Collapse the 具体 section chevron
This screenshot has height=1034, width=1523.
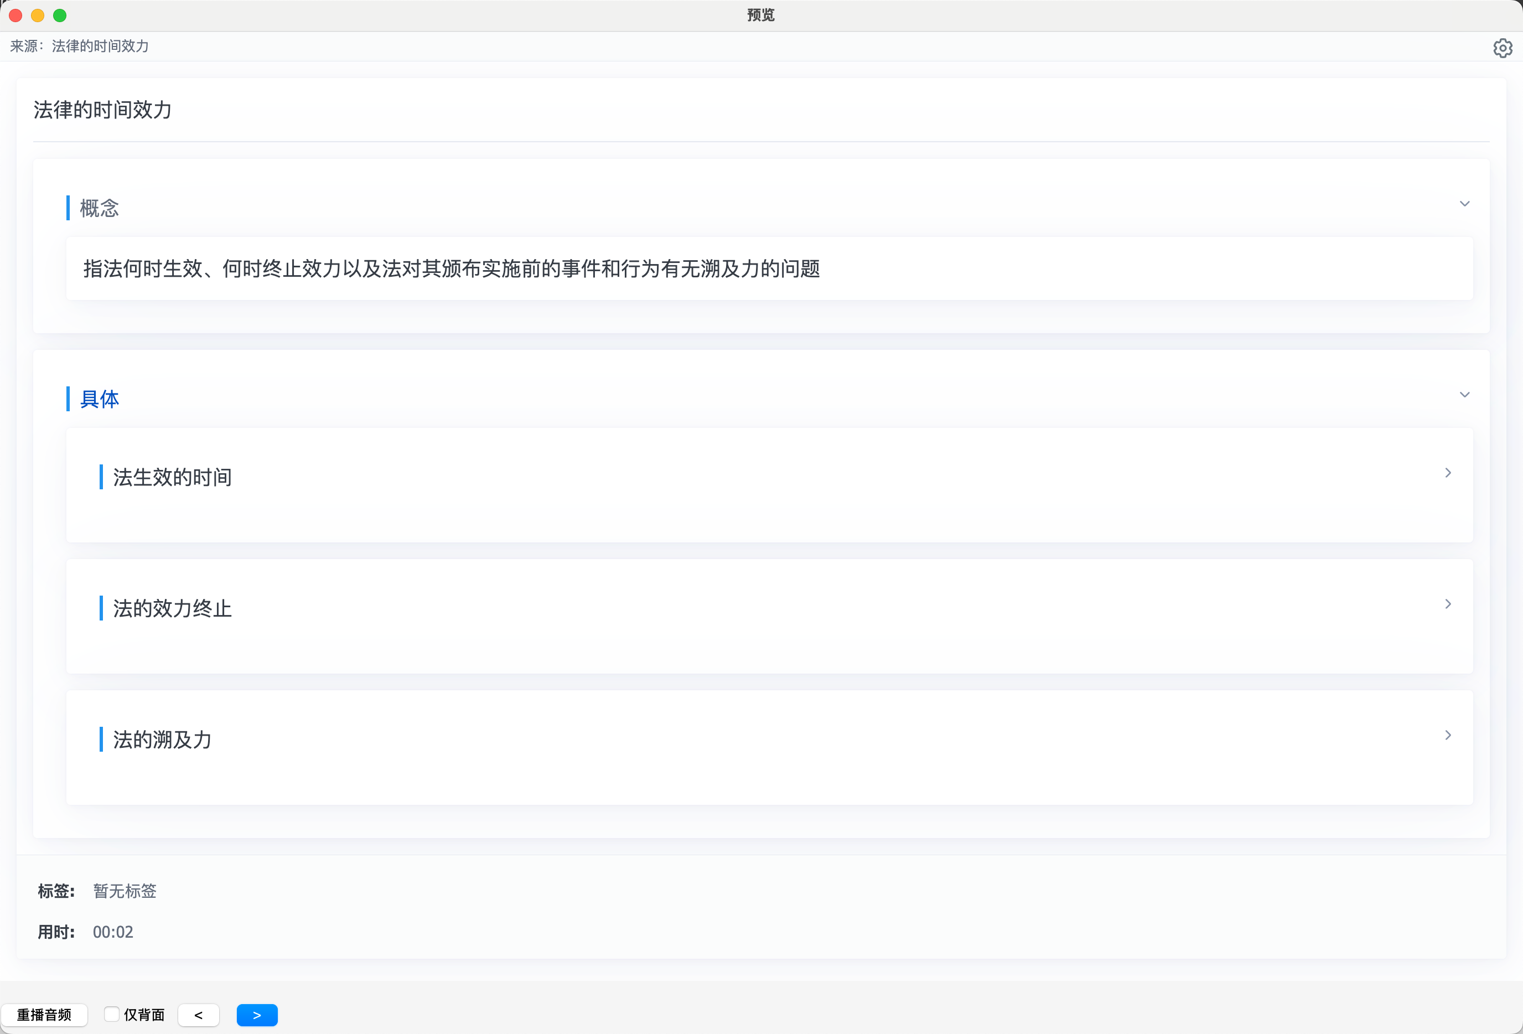click(1465, 395)
